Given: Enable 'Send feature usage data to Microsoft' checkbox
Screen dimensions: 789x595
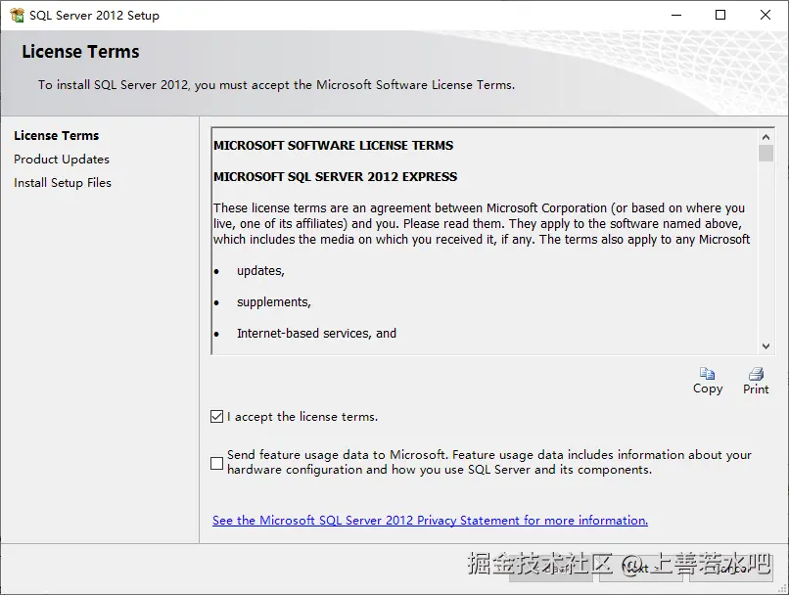Looking at the screenshot, I should coord(217,463).
